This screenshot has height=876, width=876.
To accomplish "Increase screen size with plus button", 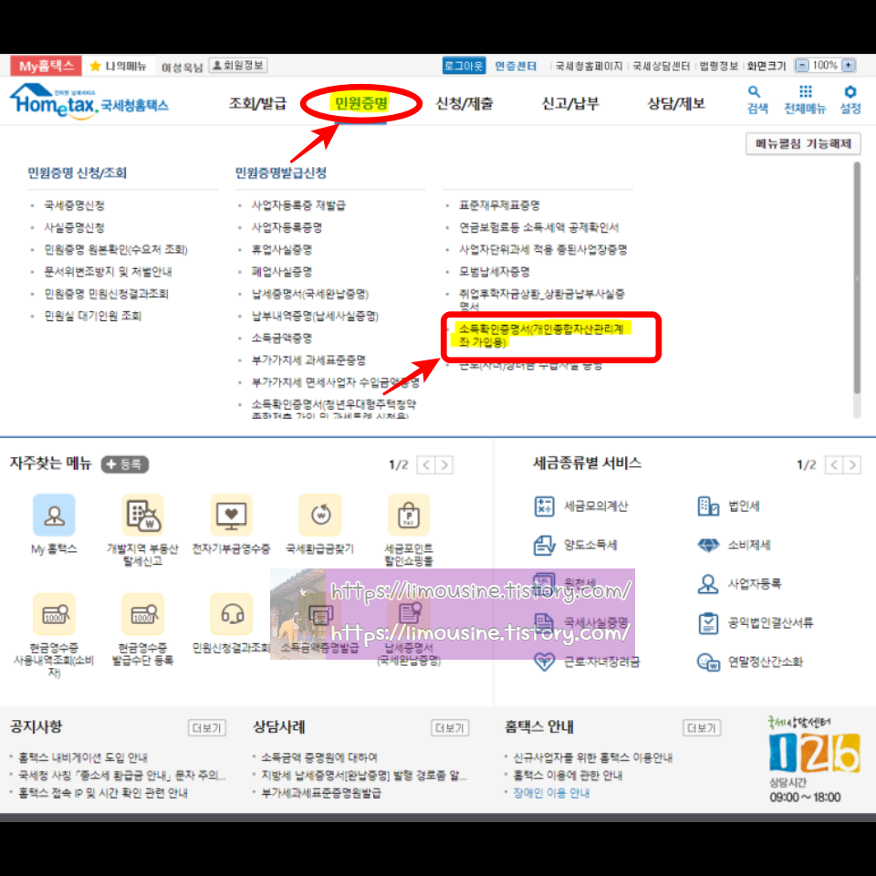I will (x=848, y=66).
